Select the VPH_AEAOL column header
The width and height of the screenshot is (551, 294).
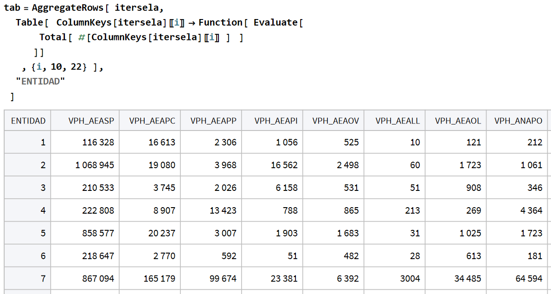click(x=458, y=121)
